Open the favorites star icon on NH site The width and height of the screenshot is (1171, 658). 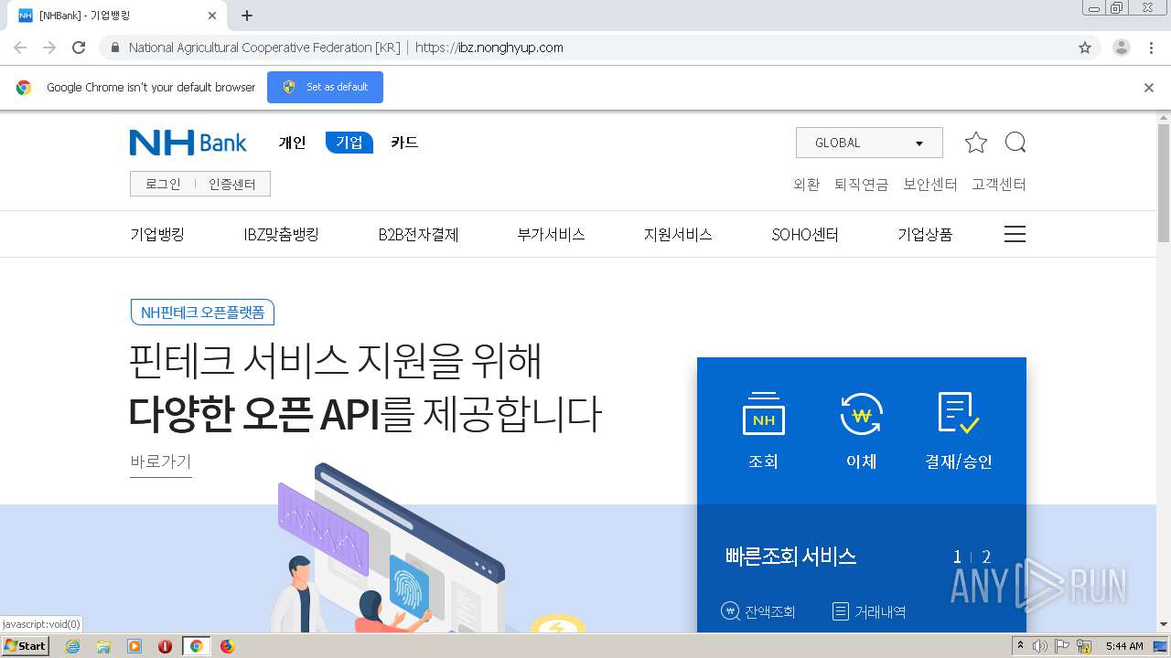point(976,143)
